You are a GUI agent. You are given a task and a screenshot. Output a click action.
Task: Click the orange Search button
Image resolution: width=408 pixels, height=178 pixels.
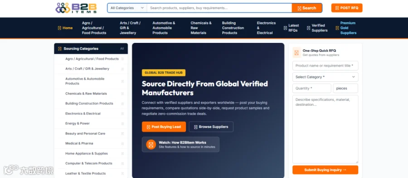[307, 8]
